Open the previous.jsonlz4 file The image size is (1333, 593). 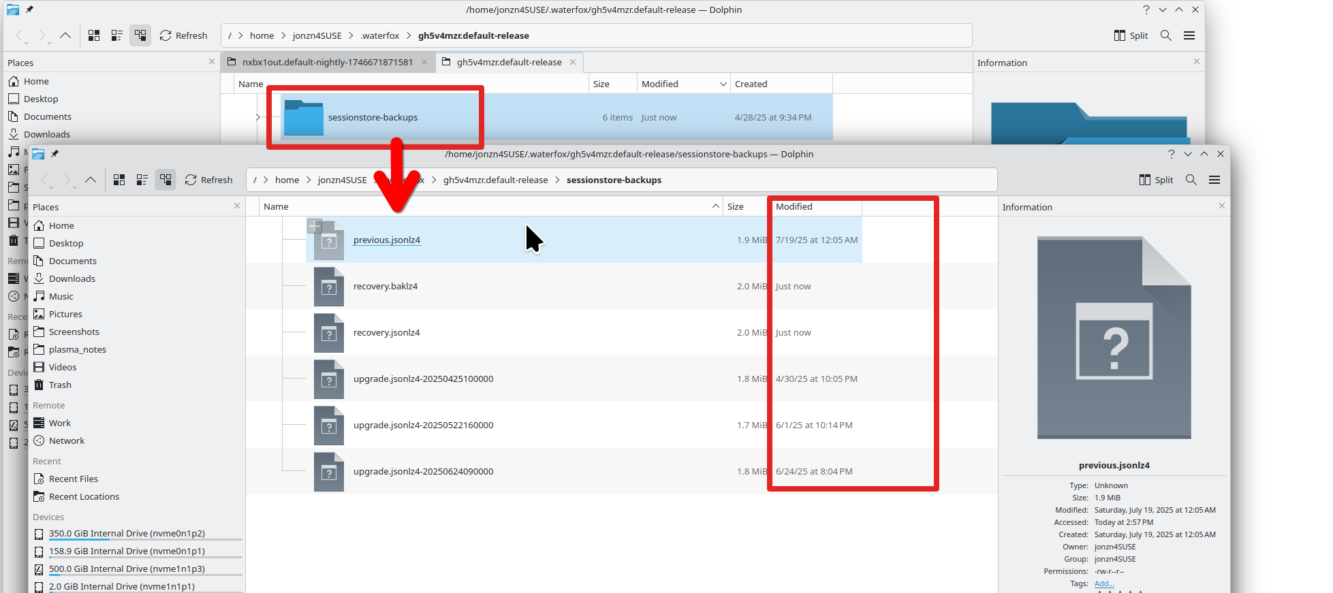click(387, 240)
